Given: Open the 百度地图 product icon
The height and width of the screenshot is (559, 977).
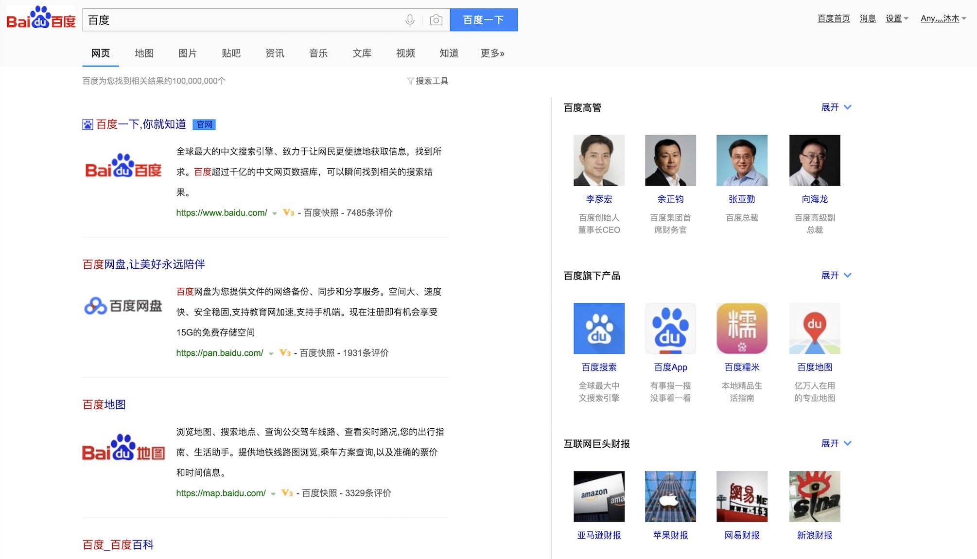Looking at the screenshot, I should coord(815,328).
